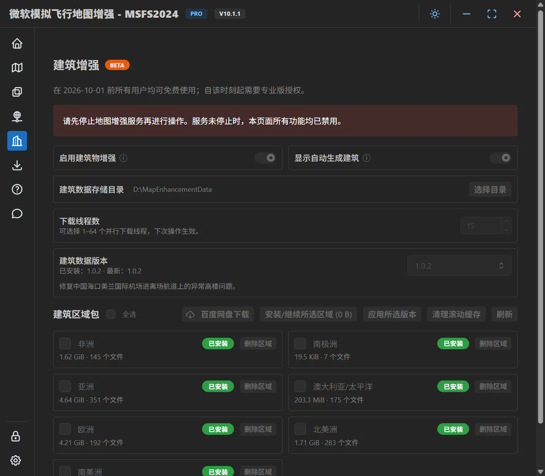Open the download page sidebar icon
This screenshot has width=545, height=476.
pos(17,165)
